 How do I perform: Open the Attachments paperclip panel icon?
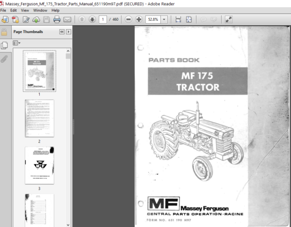(4, 59)
